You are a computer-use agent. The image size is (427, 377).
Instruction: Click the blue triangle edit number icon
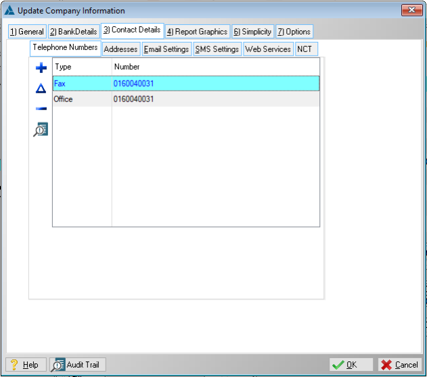point(41,89)
